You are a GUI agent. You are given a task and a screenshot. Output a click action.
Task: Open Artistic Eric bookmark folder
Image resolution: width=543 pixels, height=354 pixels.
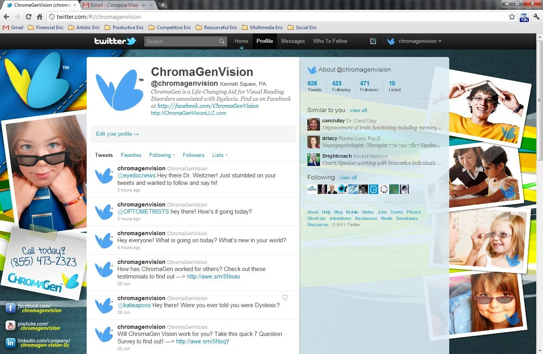coord(84,28)
